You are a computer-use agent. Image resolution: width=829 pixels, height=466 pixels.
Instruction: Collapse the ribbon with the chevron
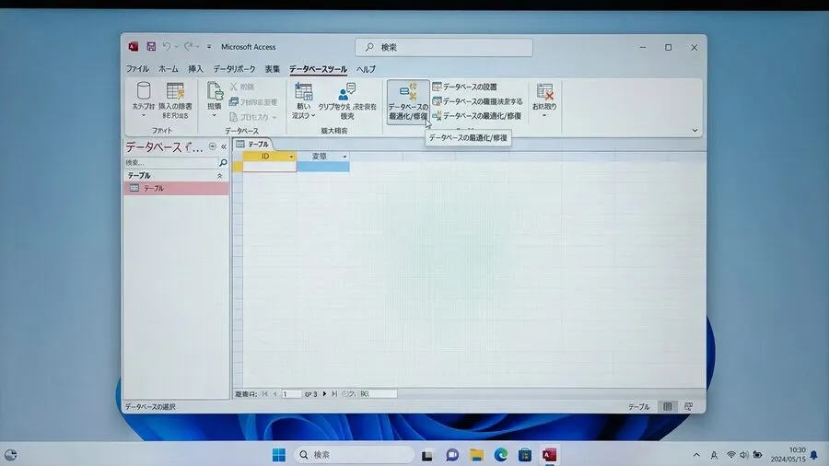point(695,130)
